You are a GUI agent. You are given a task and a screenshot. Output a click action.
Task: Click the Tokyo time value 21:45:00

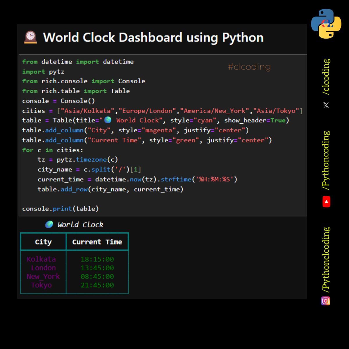pyautogui.click(x=97, y=285)
